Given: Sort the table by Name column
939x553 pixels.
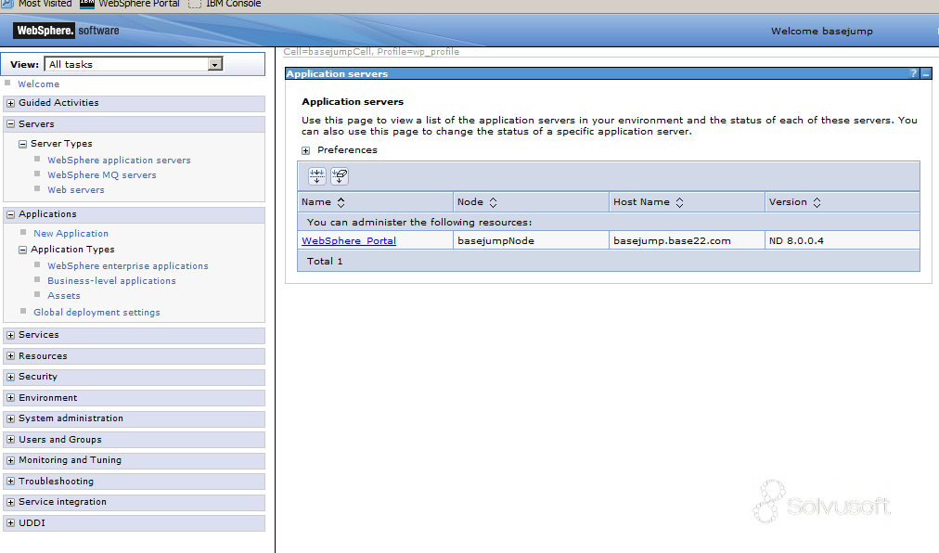Looking at the screenshot, I should (x=341, y=202).
